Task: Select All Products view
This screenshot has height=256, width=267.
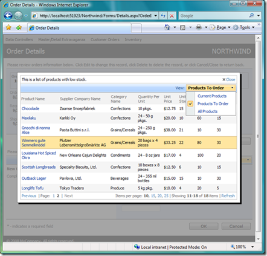Action: (x=207, y=111)
